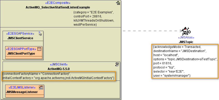Click the E2ESOAPPortType icon on JMSClientPortType
The image size is (219, 100).
tap(40, 49)
